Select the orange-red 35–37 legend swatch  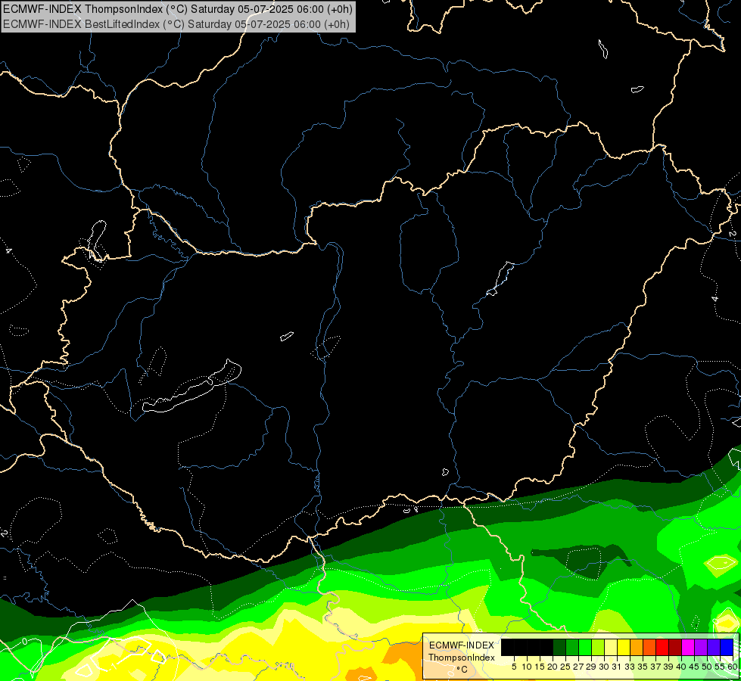point(649,647)
